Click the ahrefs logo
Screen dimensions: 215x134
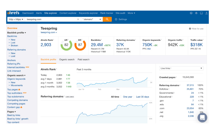click(13, 13)
